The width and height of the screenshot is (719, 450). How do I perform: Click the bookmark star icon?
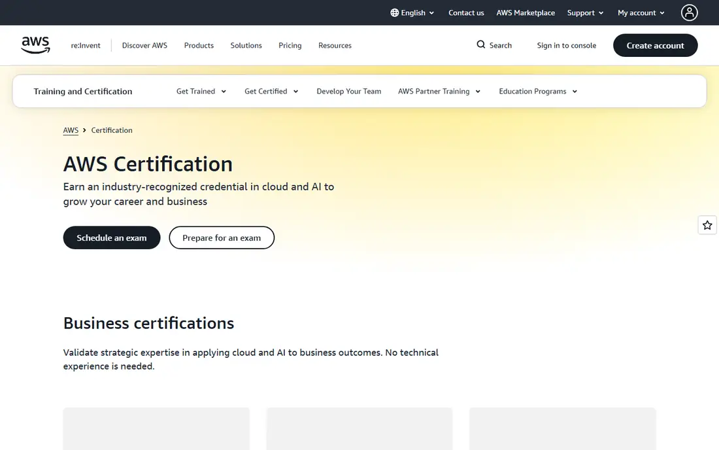pyautogui.click(x=707, y=225)
